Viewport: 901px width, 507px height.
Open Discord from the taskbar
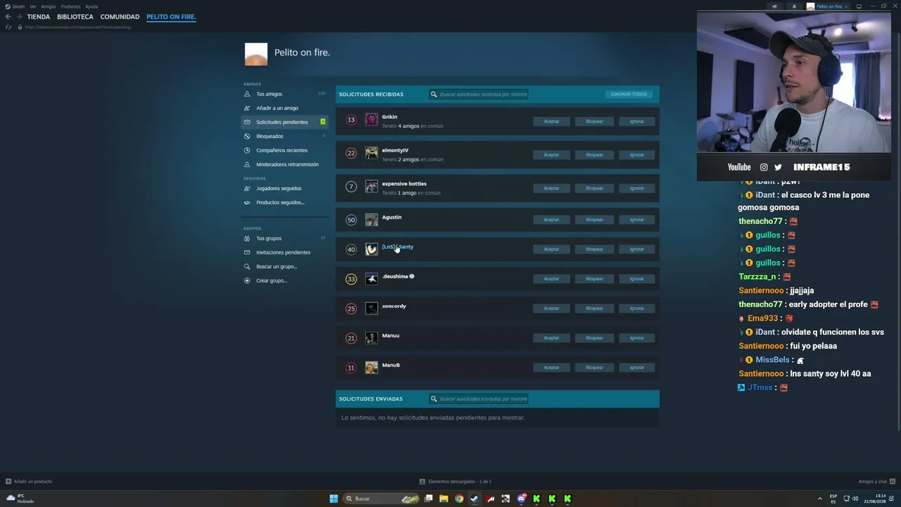(x=521, y=499)
